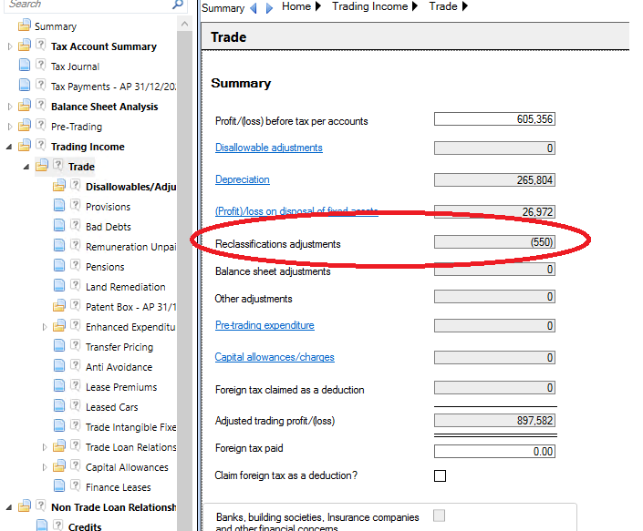Click the Foreign tax paid field
The height and width of the screenshot is (531, 643).
(x=494, y=451)
